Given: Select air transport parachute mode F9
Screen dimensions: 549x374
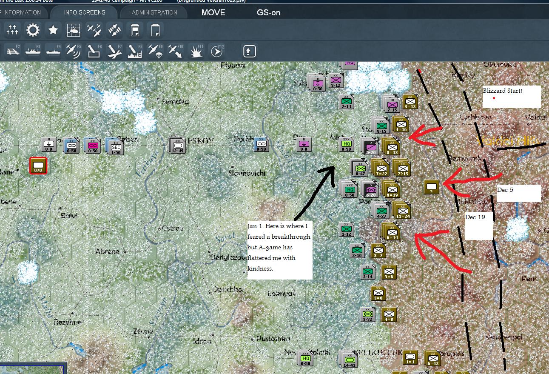Looking at the screenshot, I should [x=155, y=51].
